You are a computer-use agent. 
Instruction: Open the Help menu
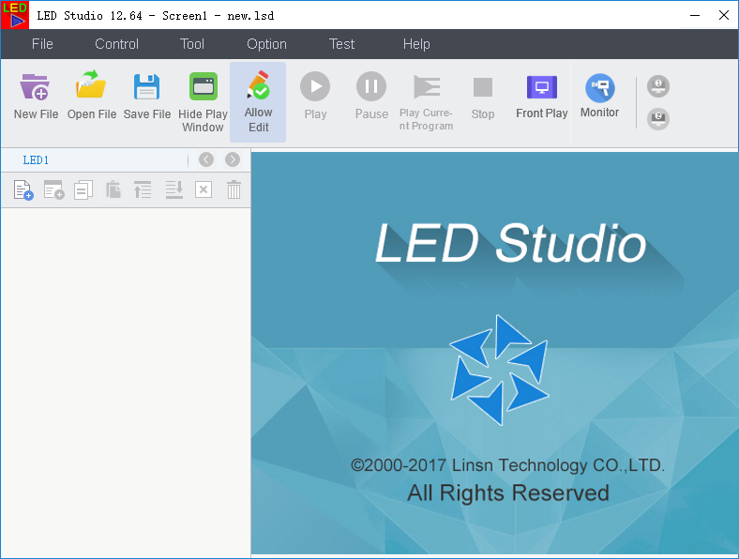point(416,44)
